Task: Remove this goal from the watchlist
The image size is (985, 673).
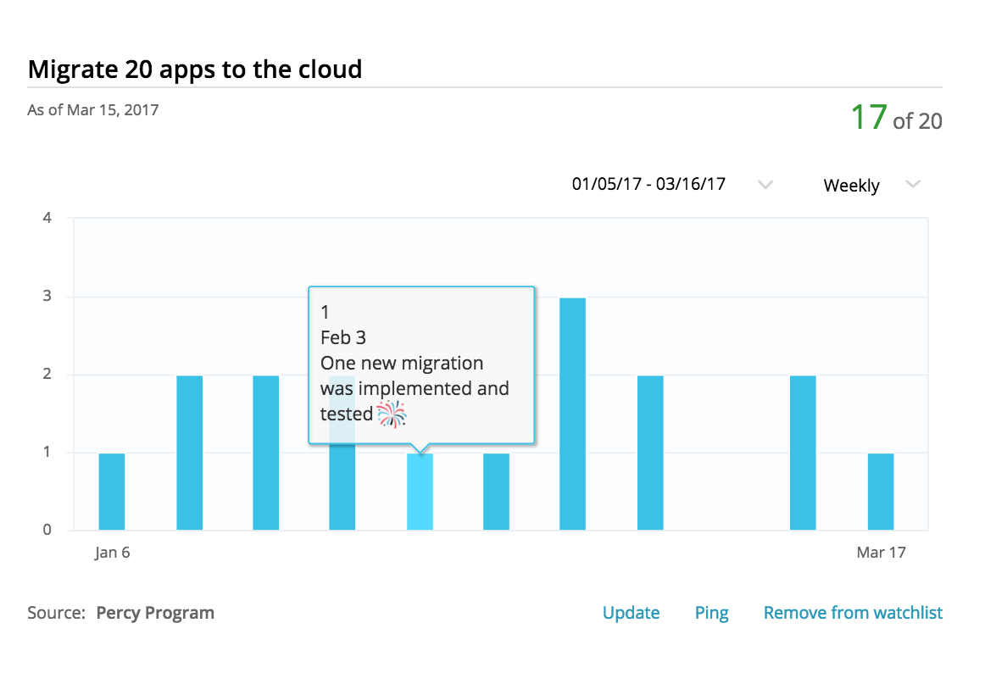Action: [853, 613]
